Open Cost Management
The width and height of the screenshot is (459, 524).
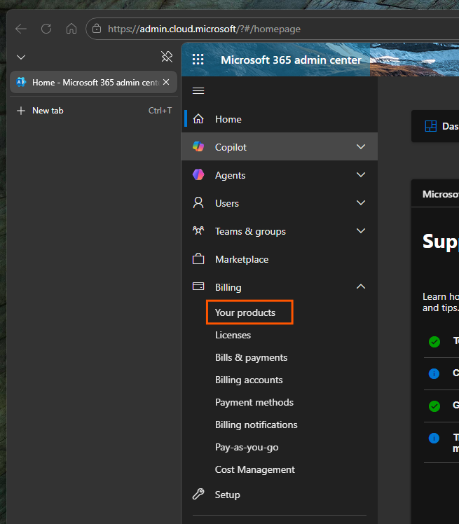[x=255, y=469]
